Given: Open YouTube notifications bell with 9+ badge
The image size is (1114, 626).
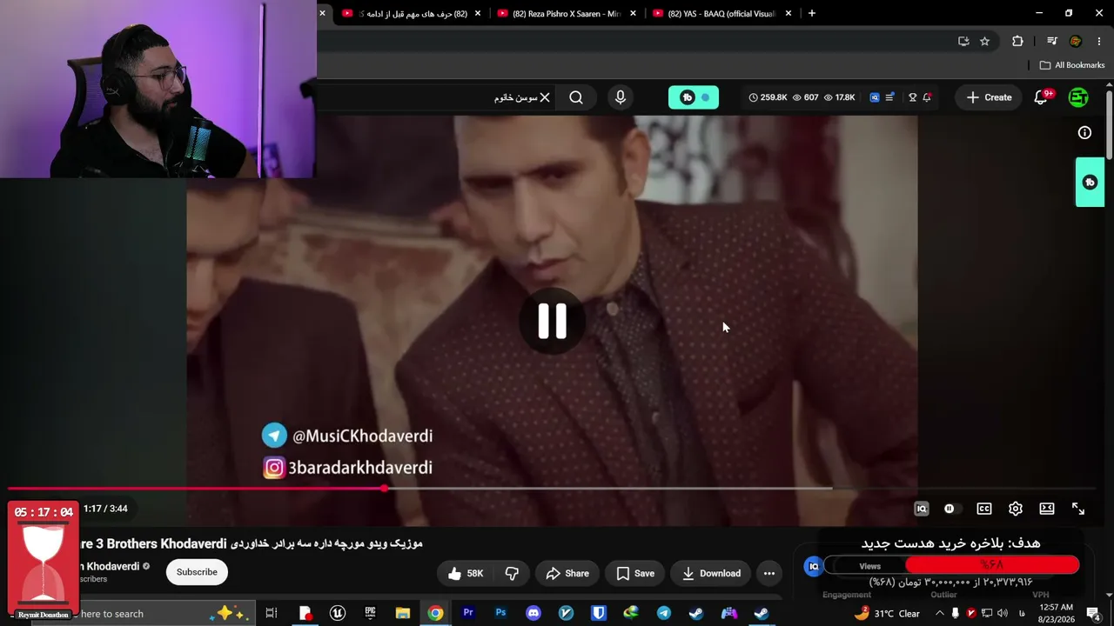Looking at the screenshot, I should (x=1042, y=97).
